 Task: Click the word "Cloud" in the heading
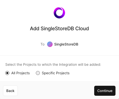pos(82,28)
